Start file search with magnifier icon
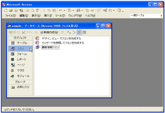Viewport: 165px width, 113px height. click(x=21, y=10)
